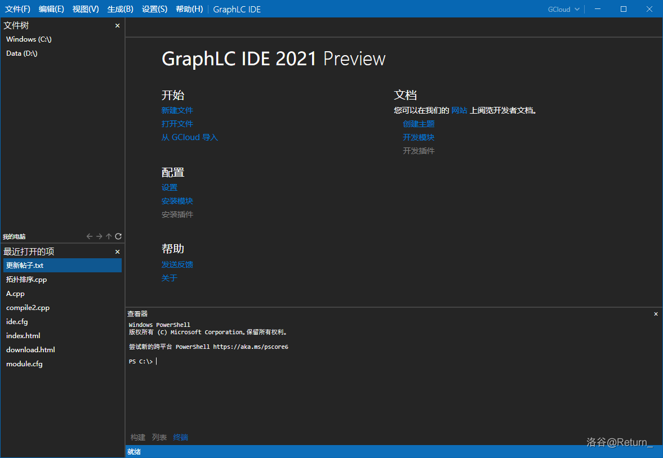The width and height of the screenshot is (663, 458).
Task: Open the 生成(B) menu
Action: 120,10
